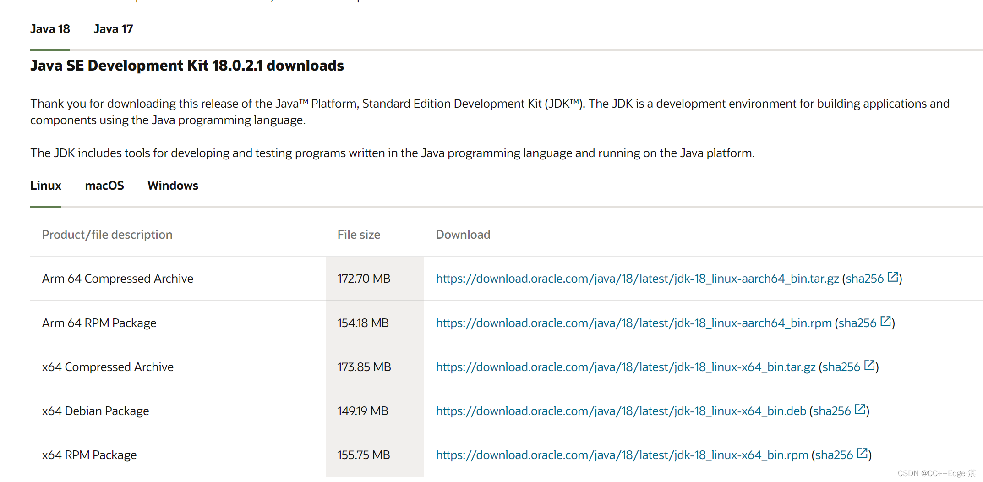Select the Windows platform tab
The image size is (983, 482).
click(x=173, y=186)
